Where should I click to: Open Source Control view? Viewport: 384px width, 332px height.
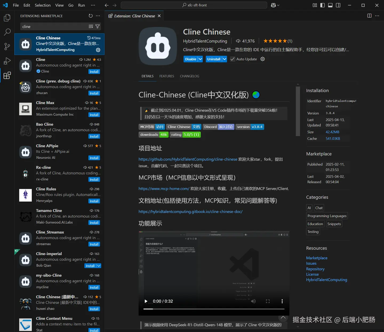click(x=7, y=47)
